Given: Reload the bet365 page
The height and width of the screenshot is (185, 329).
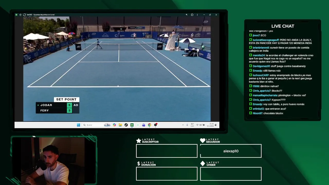Looking at the screenshot, I should (x=24, y=15).
